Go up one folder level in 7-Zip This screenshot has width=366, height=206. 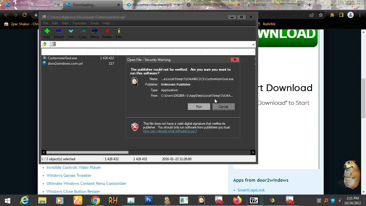point(45,44)
